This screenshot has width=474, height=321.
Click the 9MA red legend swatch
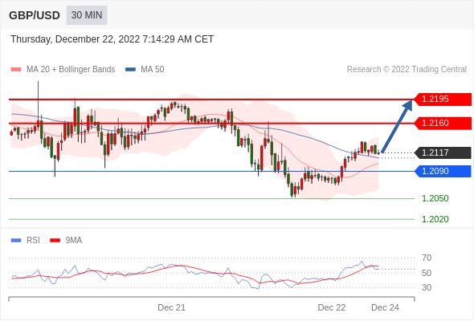pyautogui.click(x=55, y=241)
